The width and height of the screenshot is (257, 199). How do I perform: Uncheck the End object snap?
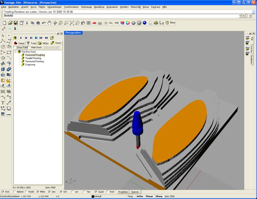click(3, 192)
